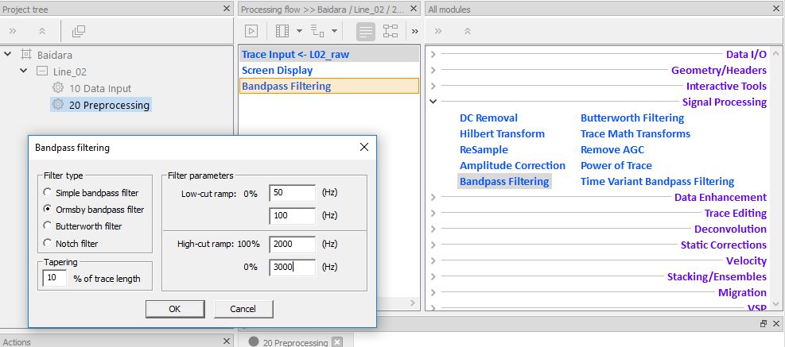Collapse the Signal Processing module group

pos(433,102)
